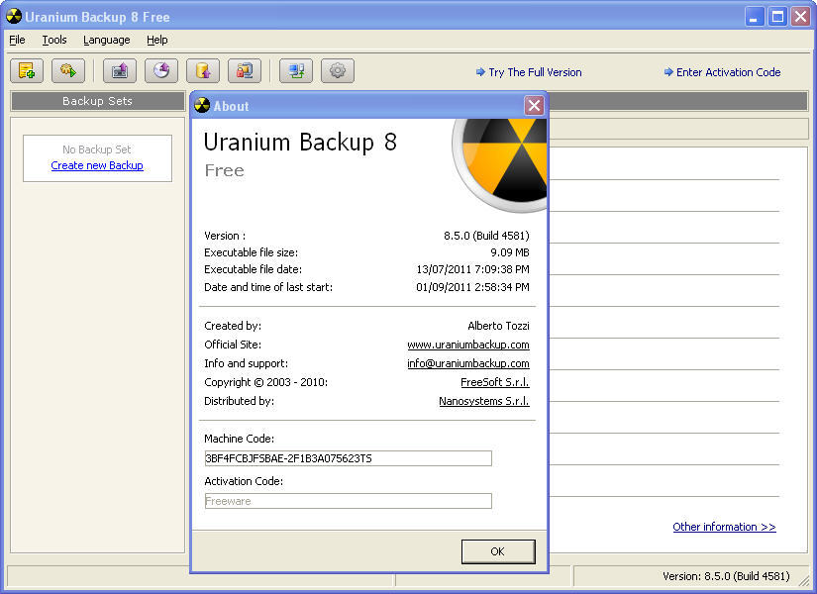Open the database backup icon
This screenshot has height=594, width=817.
(202, 70)
